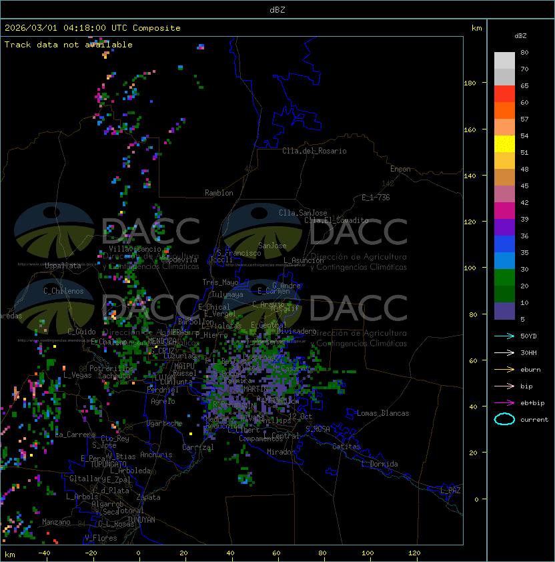Click '140' on the vertical km axis
555x562 pixels.
tap(470, 176)
